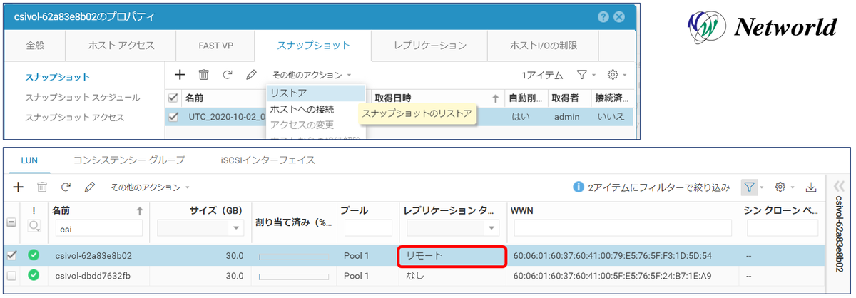Sort 取得日時 column with arrow
The image size is (856, 298).
click(496, 98)
